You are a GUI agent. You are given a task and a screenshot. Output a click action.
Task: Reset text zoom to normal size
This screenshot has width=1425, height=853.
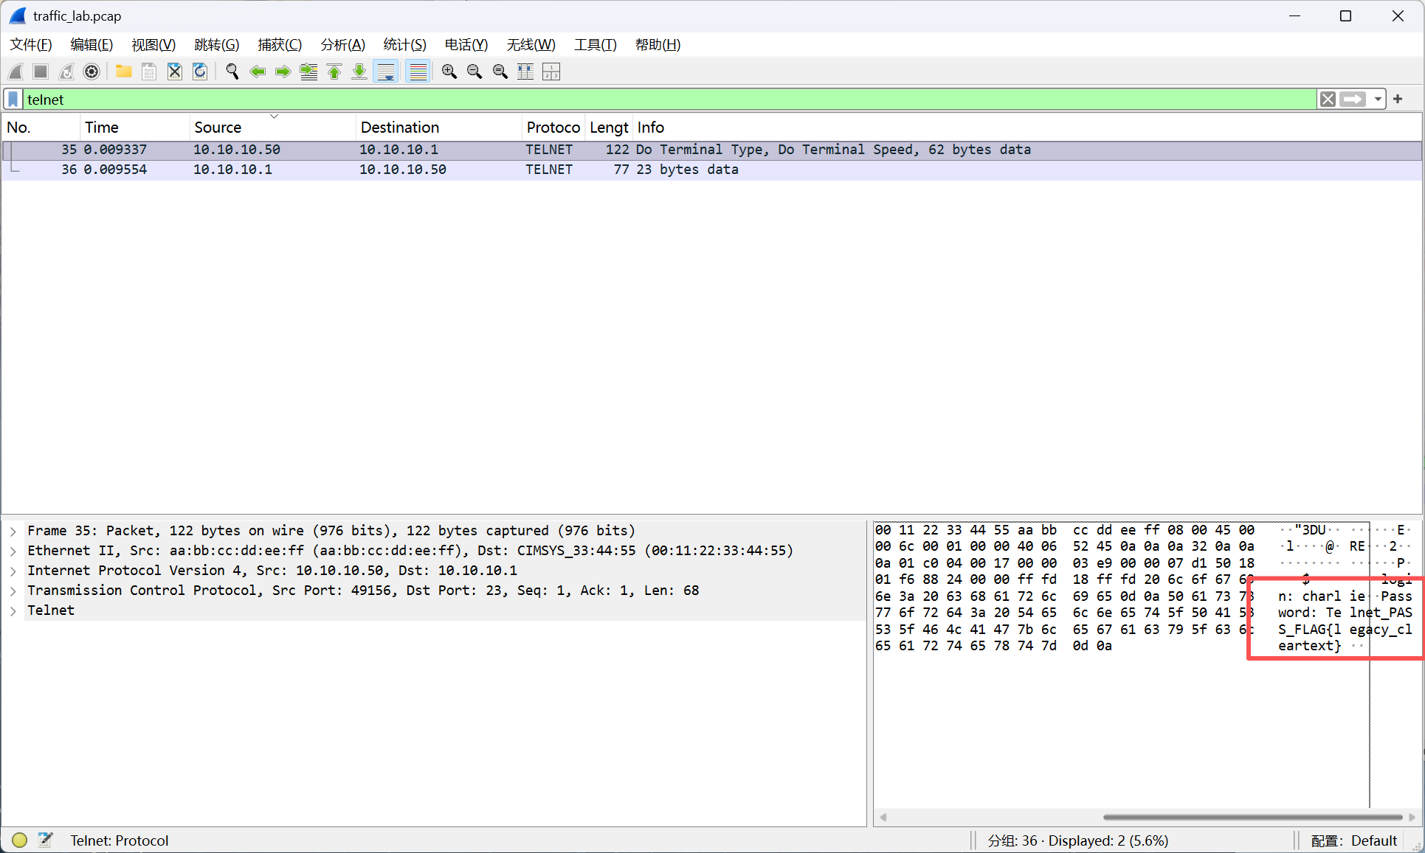500,72
